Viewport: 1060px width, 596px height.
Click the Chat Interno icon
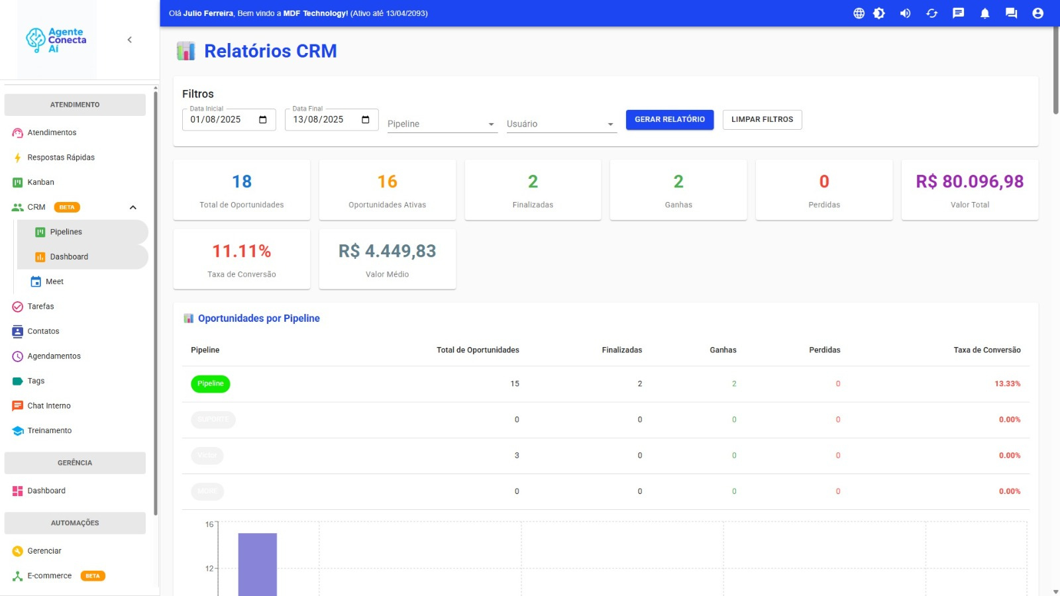18,406
